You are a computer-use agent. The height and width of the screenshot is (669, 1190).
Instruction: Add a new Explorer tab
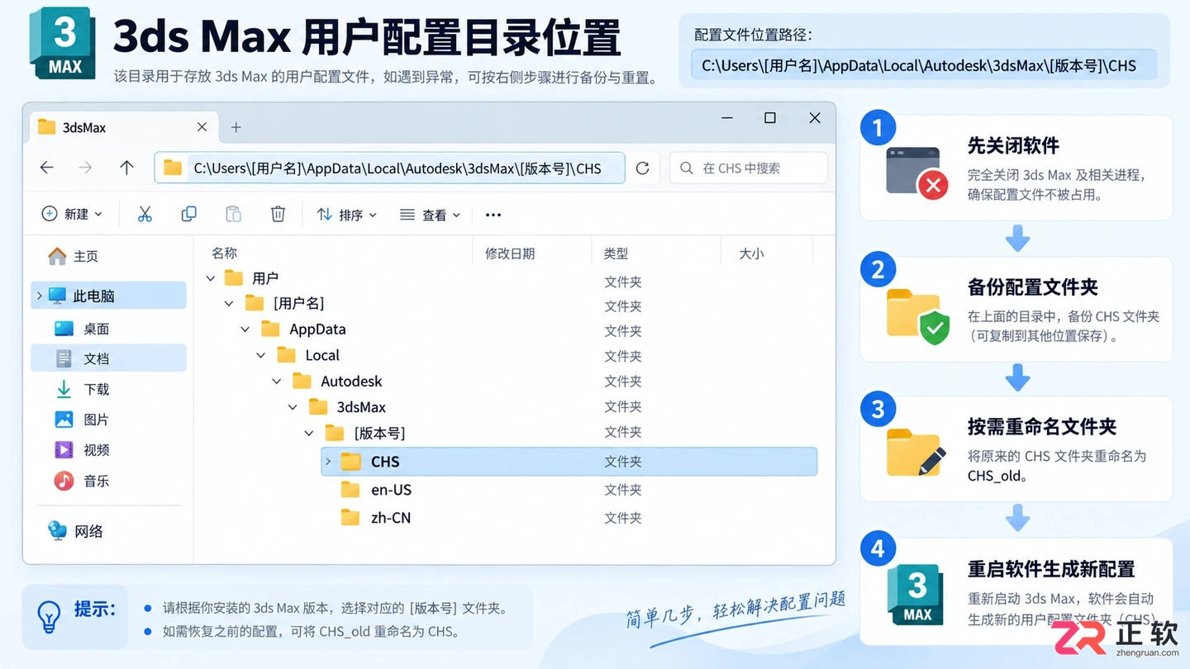click(236, 127)
